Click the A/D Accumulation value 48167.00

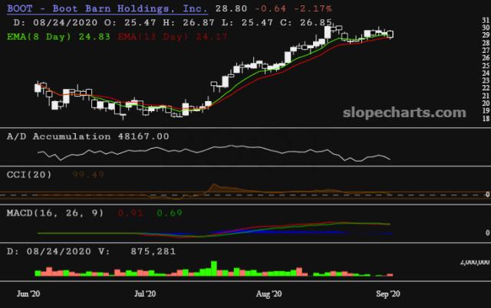[143, 136]
